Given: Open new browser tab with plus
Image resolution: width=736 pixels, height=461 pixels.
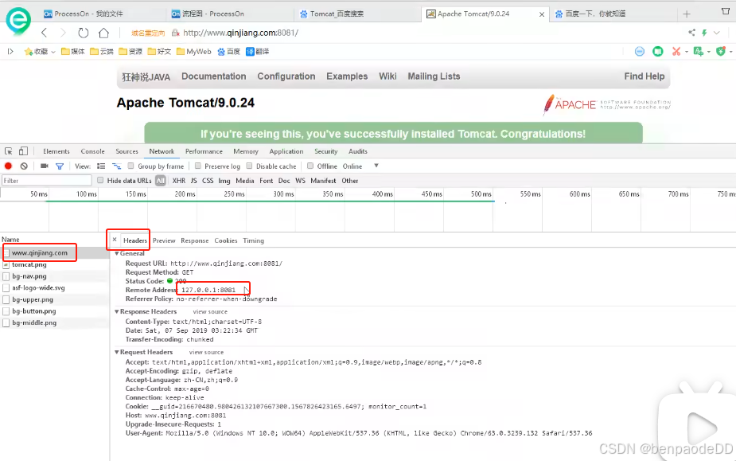Looking at the screenshot, I should 687,14.
